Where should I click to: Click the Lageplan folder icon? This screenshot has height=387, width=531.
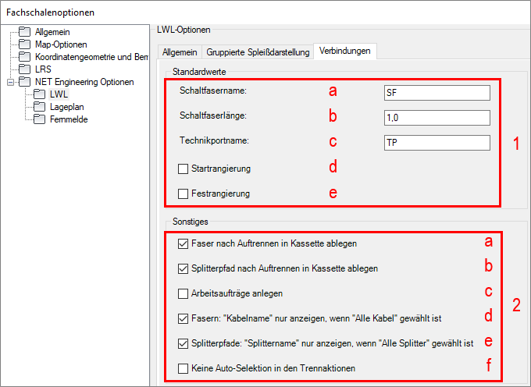(39, 107)
